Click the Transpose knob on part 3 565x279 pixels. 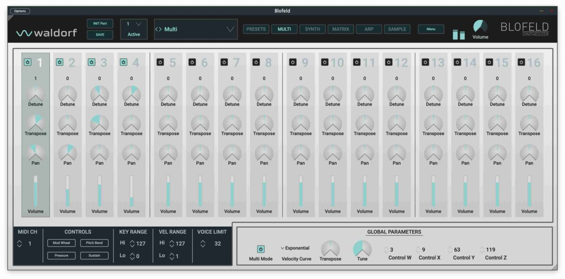[x=99, y=123]
